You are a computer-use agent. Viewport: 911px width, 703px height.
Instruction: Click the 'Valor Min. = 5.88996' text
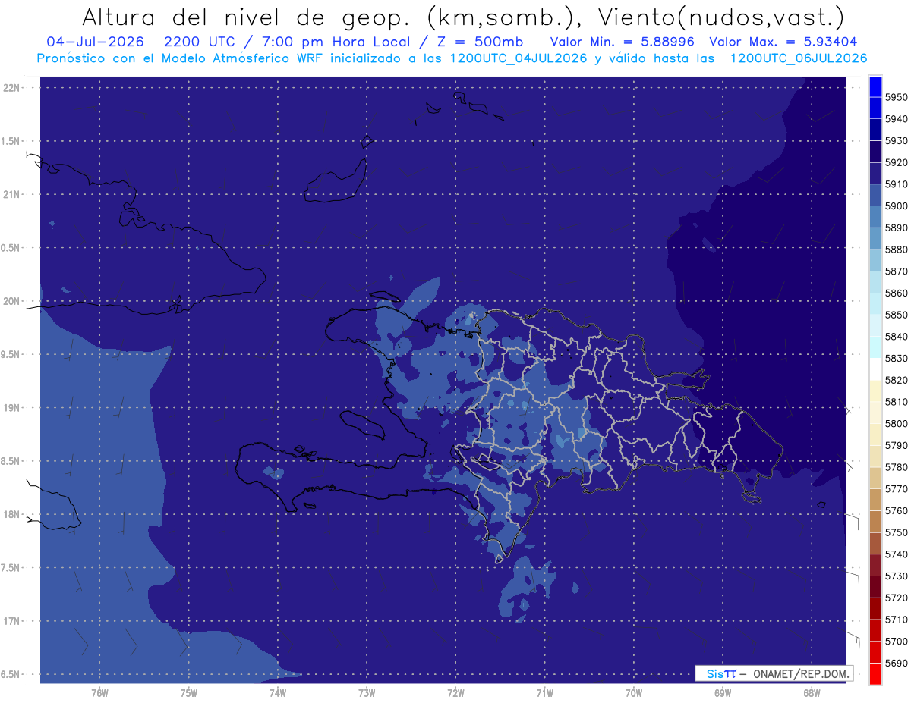pos(622,42)
